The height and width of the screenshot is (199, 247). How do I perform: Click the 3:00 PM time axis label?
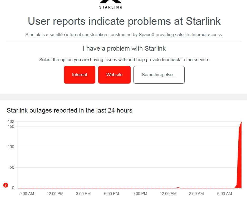[x=83, y=194]
